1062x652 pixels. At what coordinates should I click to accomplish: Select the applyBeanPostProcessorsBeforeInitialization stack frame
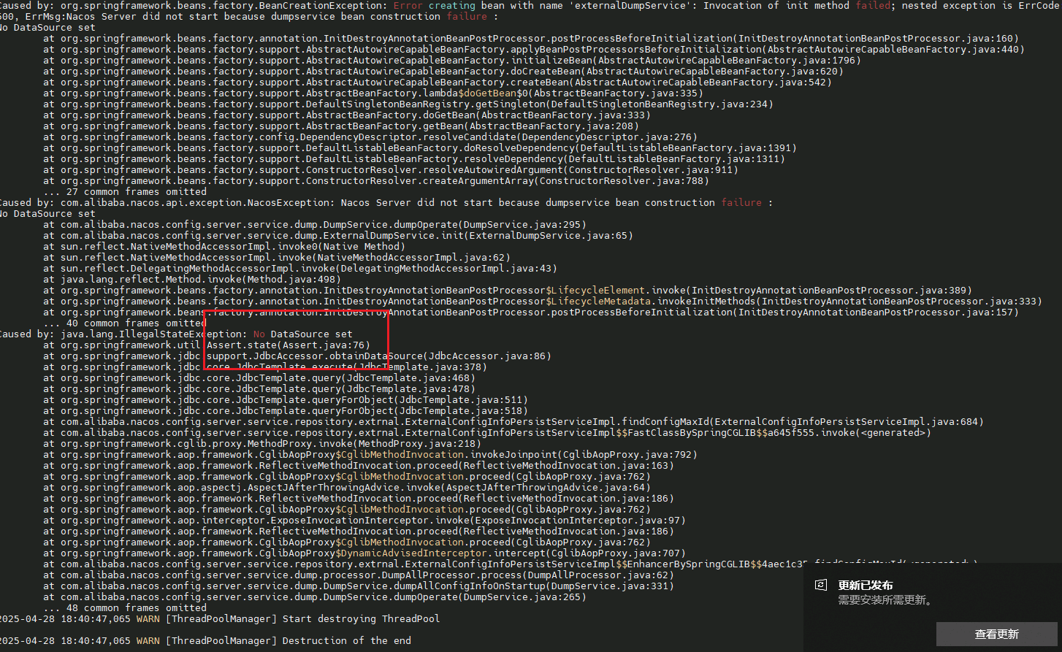[533, 49]
